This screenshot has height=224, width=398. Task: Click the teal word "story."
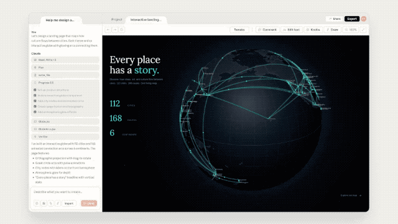pos(147,70)
